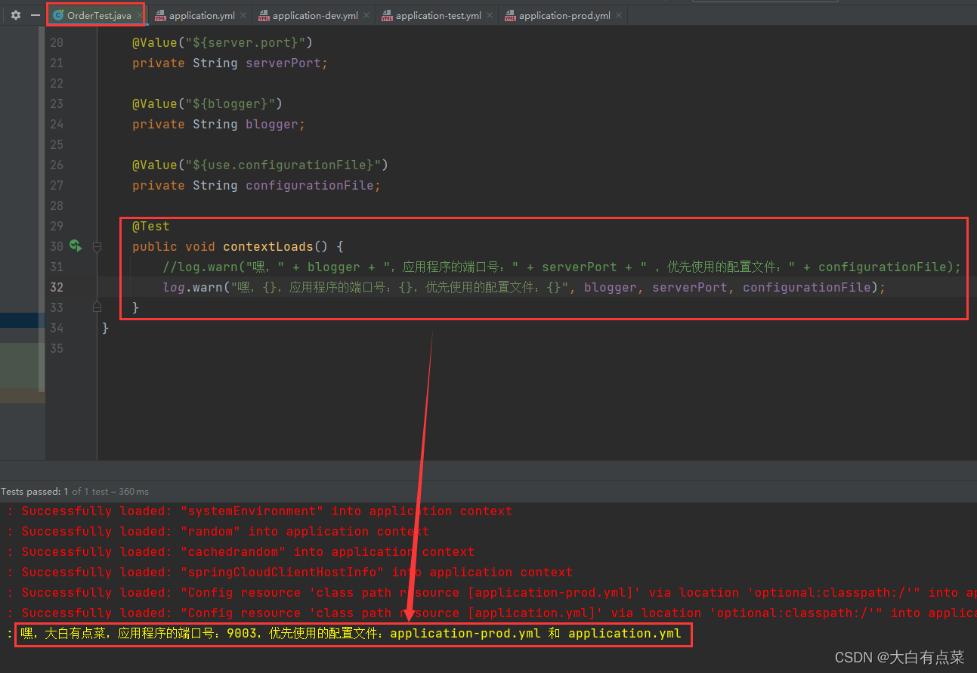Image resolution: width=977 pixels, height=673 pixels.
Task: Click the 'random' loaded console line
Action: click(218, 532)
